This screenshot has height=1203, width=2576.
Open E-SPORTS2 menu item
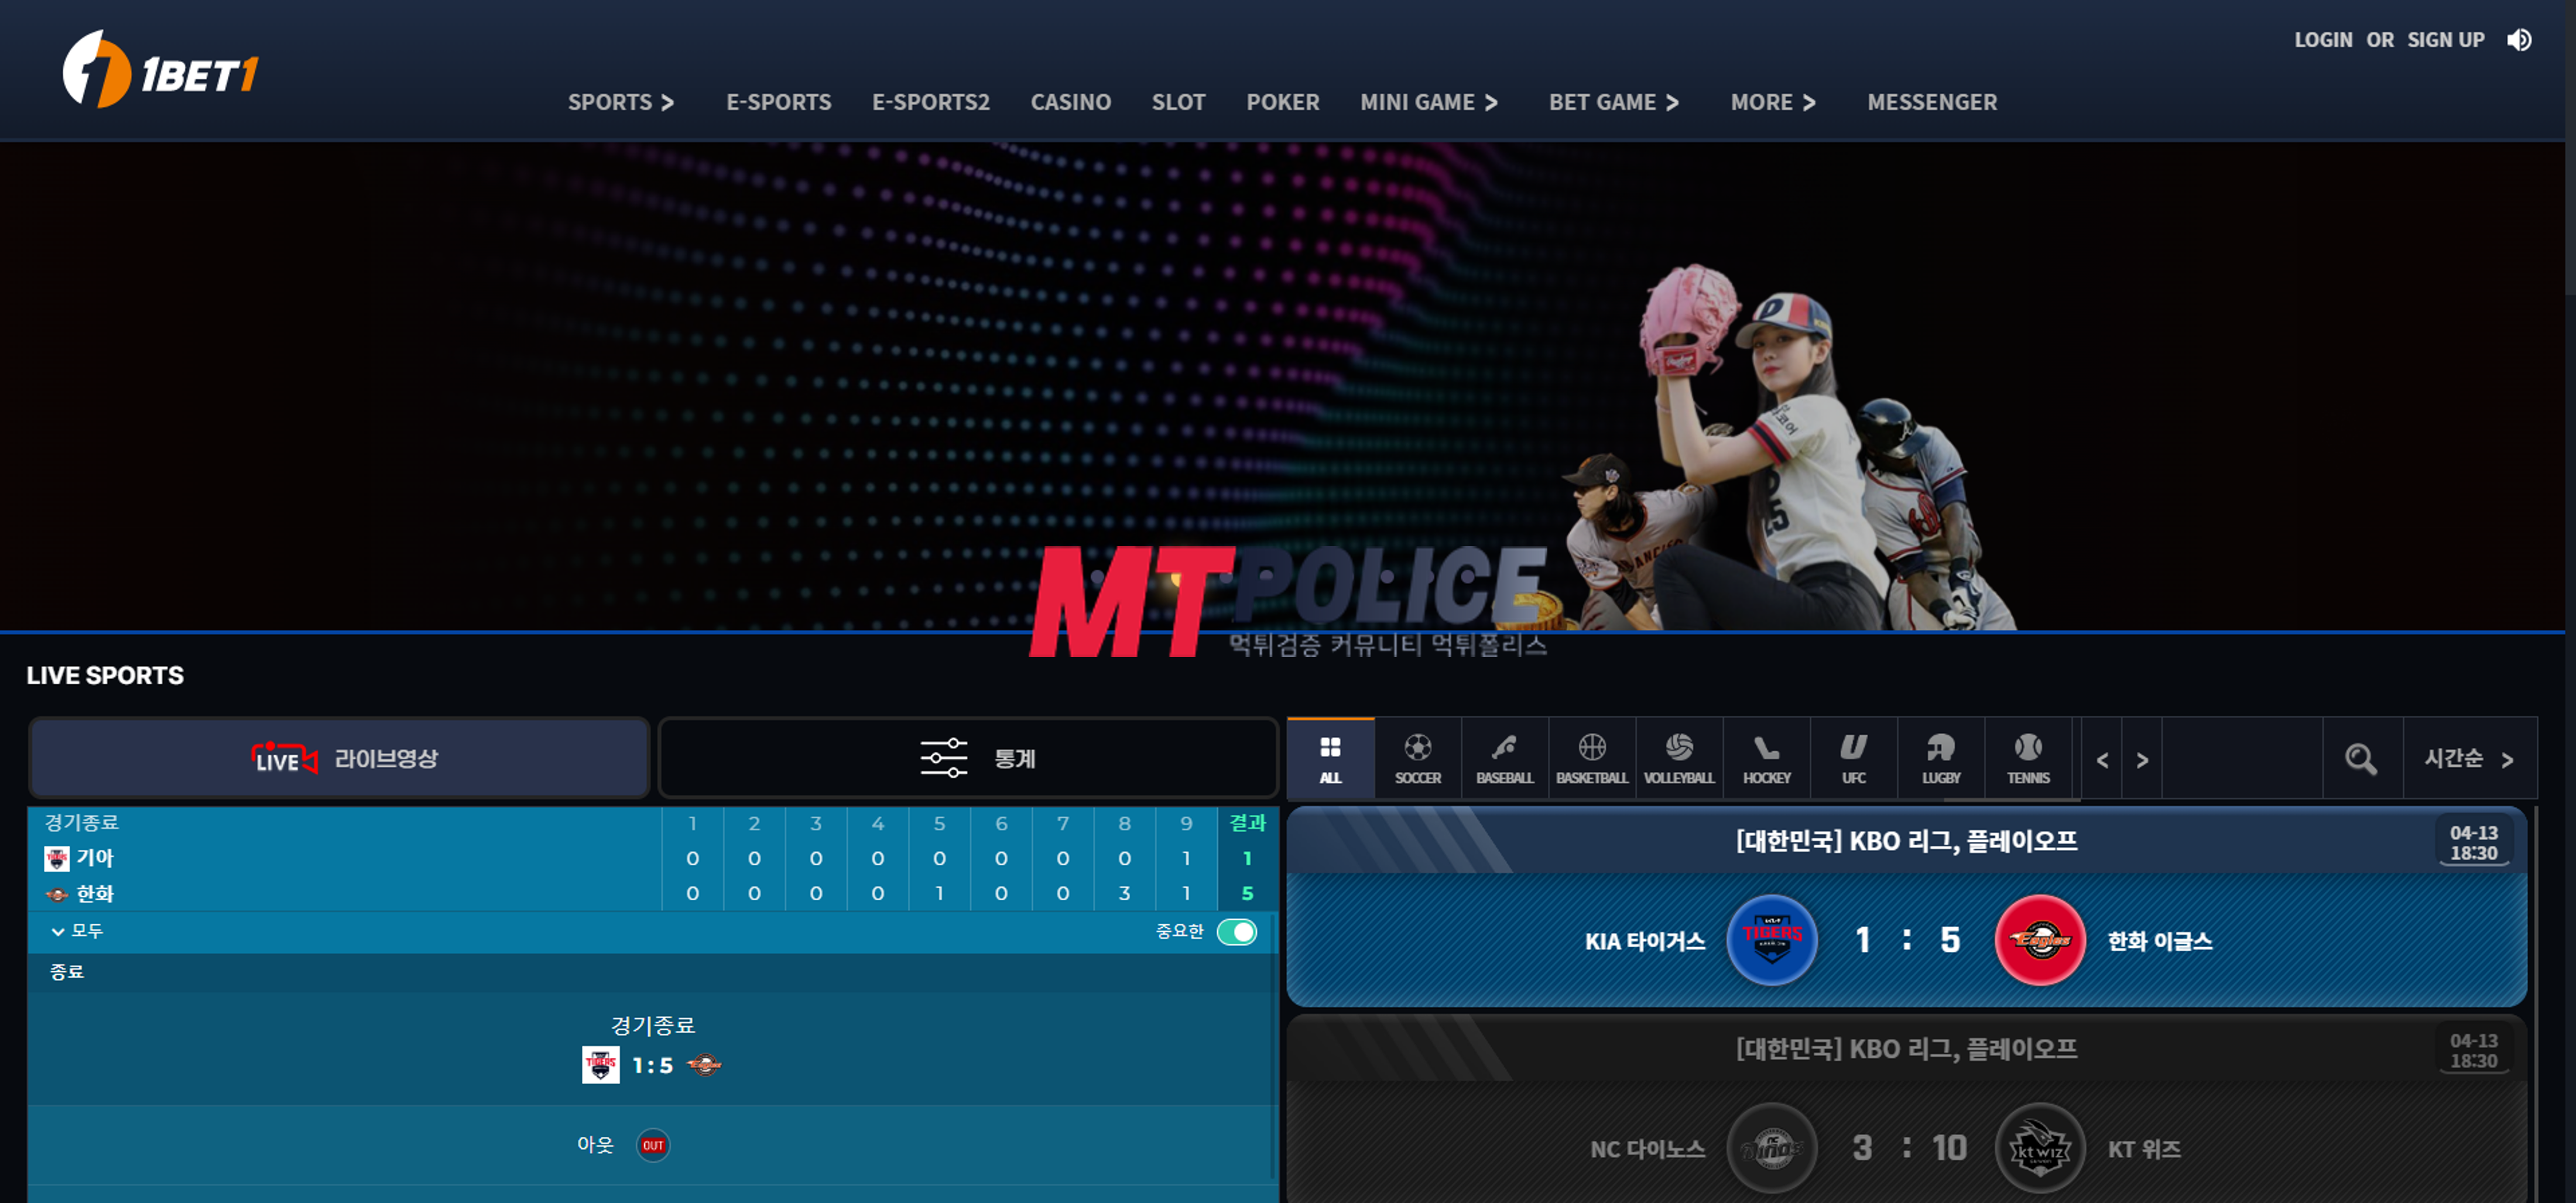931,102
